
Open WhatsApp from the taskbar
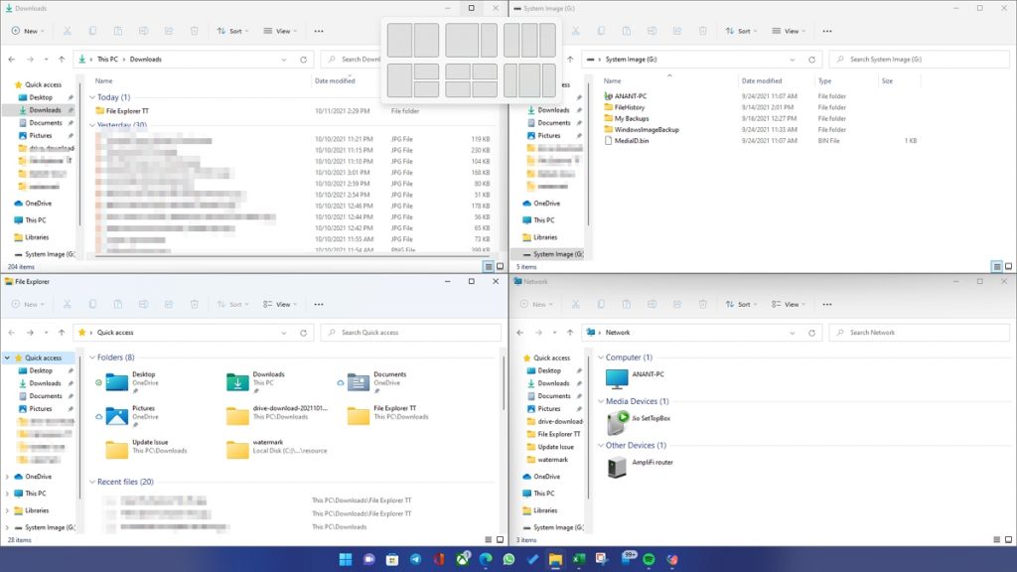coord(508,559)
